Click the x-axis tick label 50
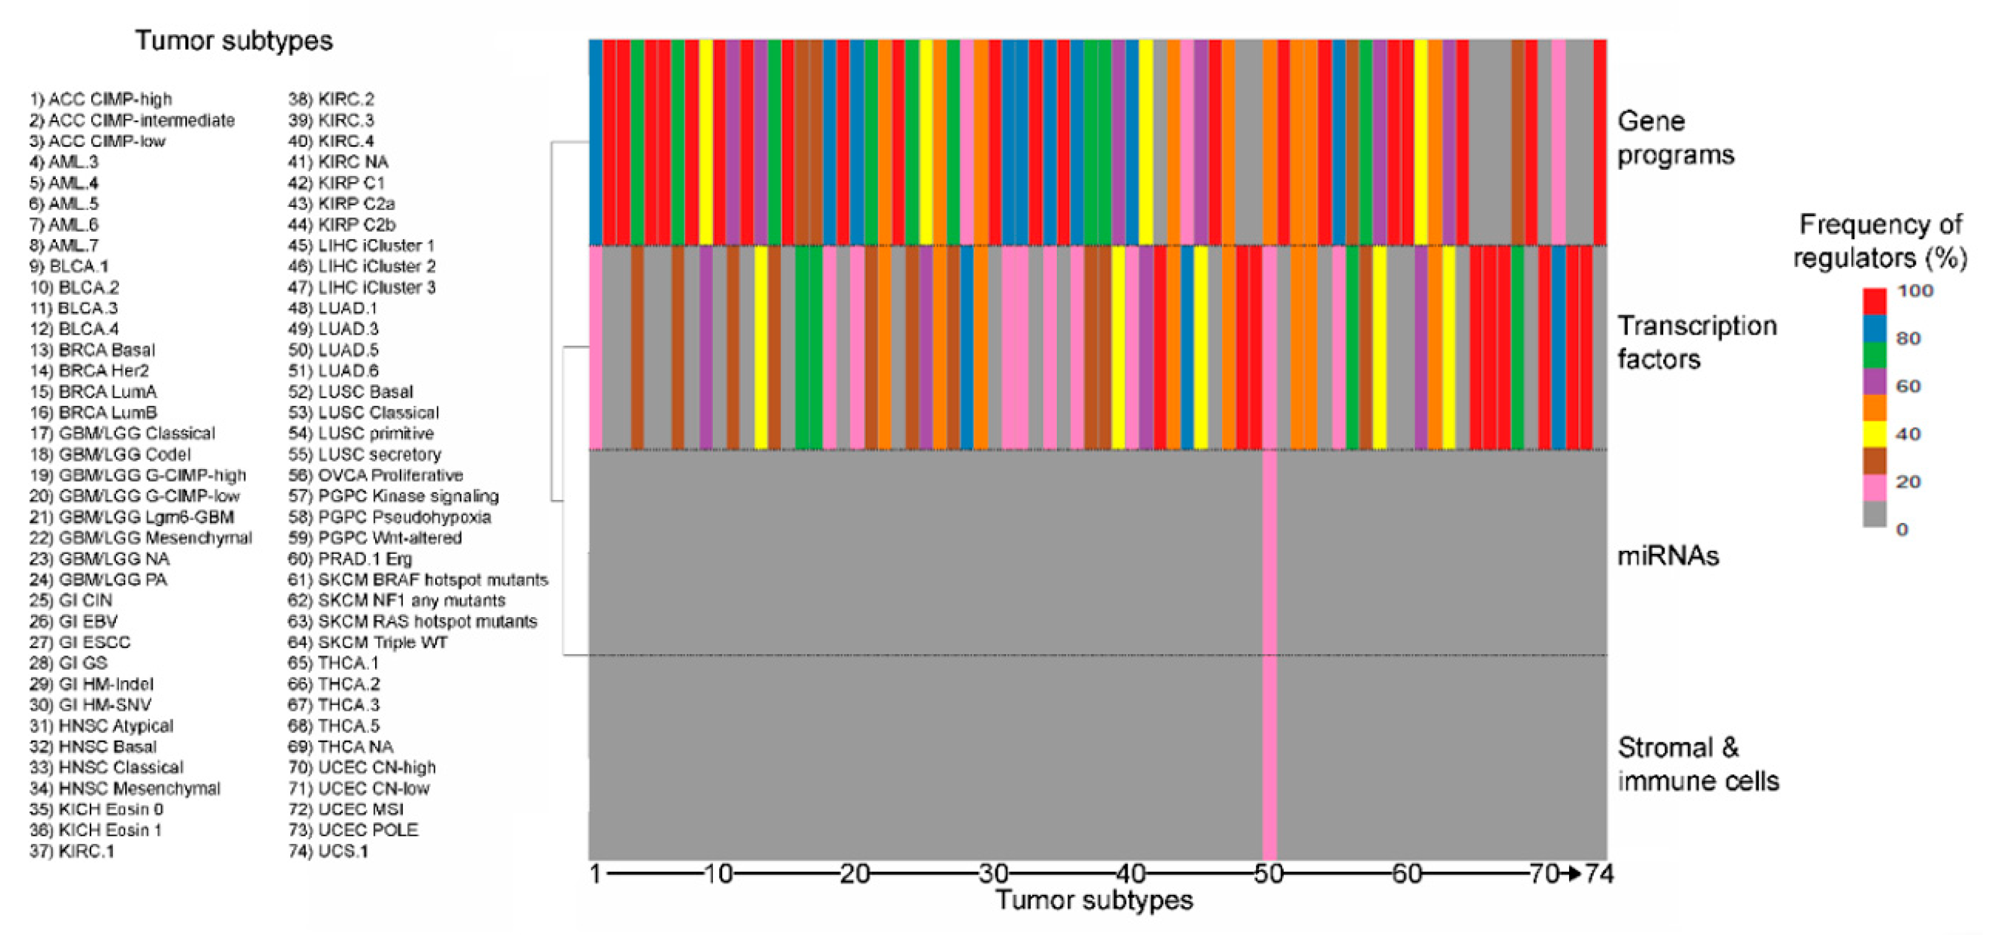The height and width of the screenshot is (935, 1990). tap(1268, 874)
